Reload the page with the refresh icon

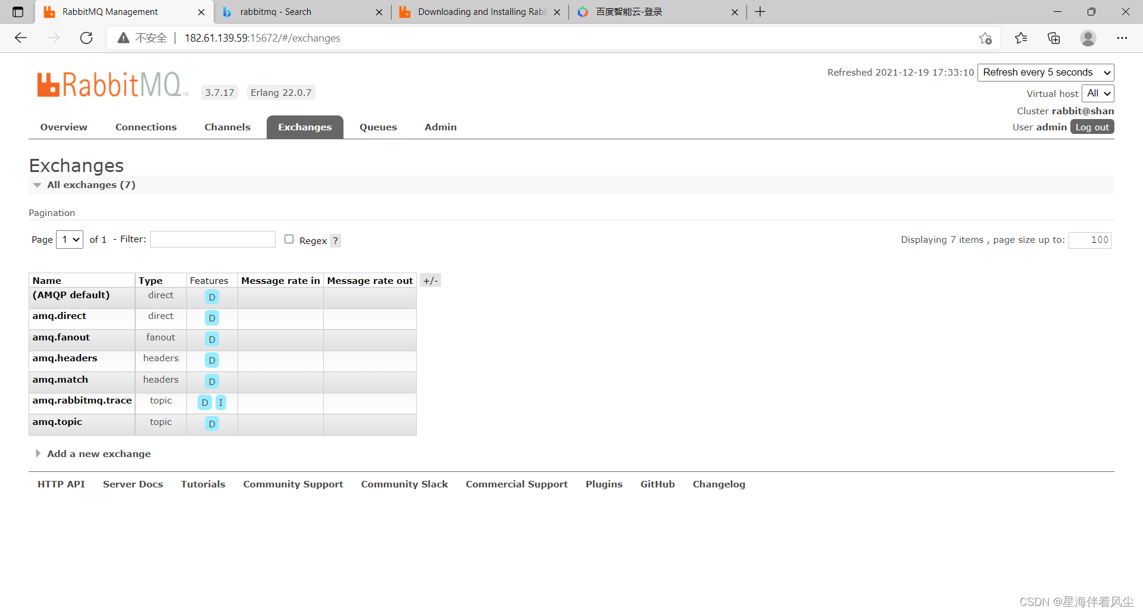pos(86,37)
